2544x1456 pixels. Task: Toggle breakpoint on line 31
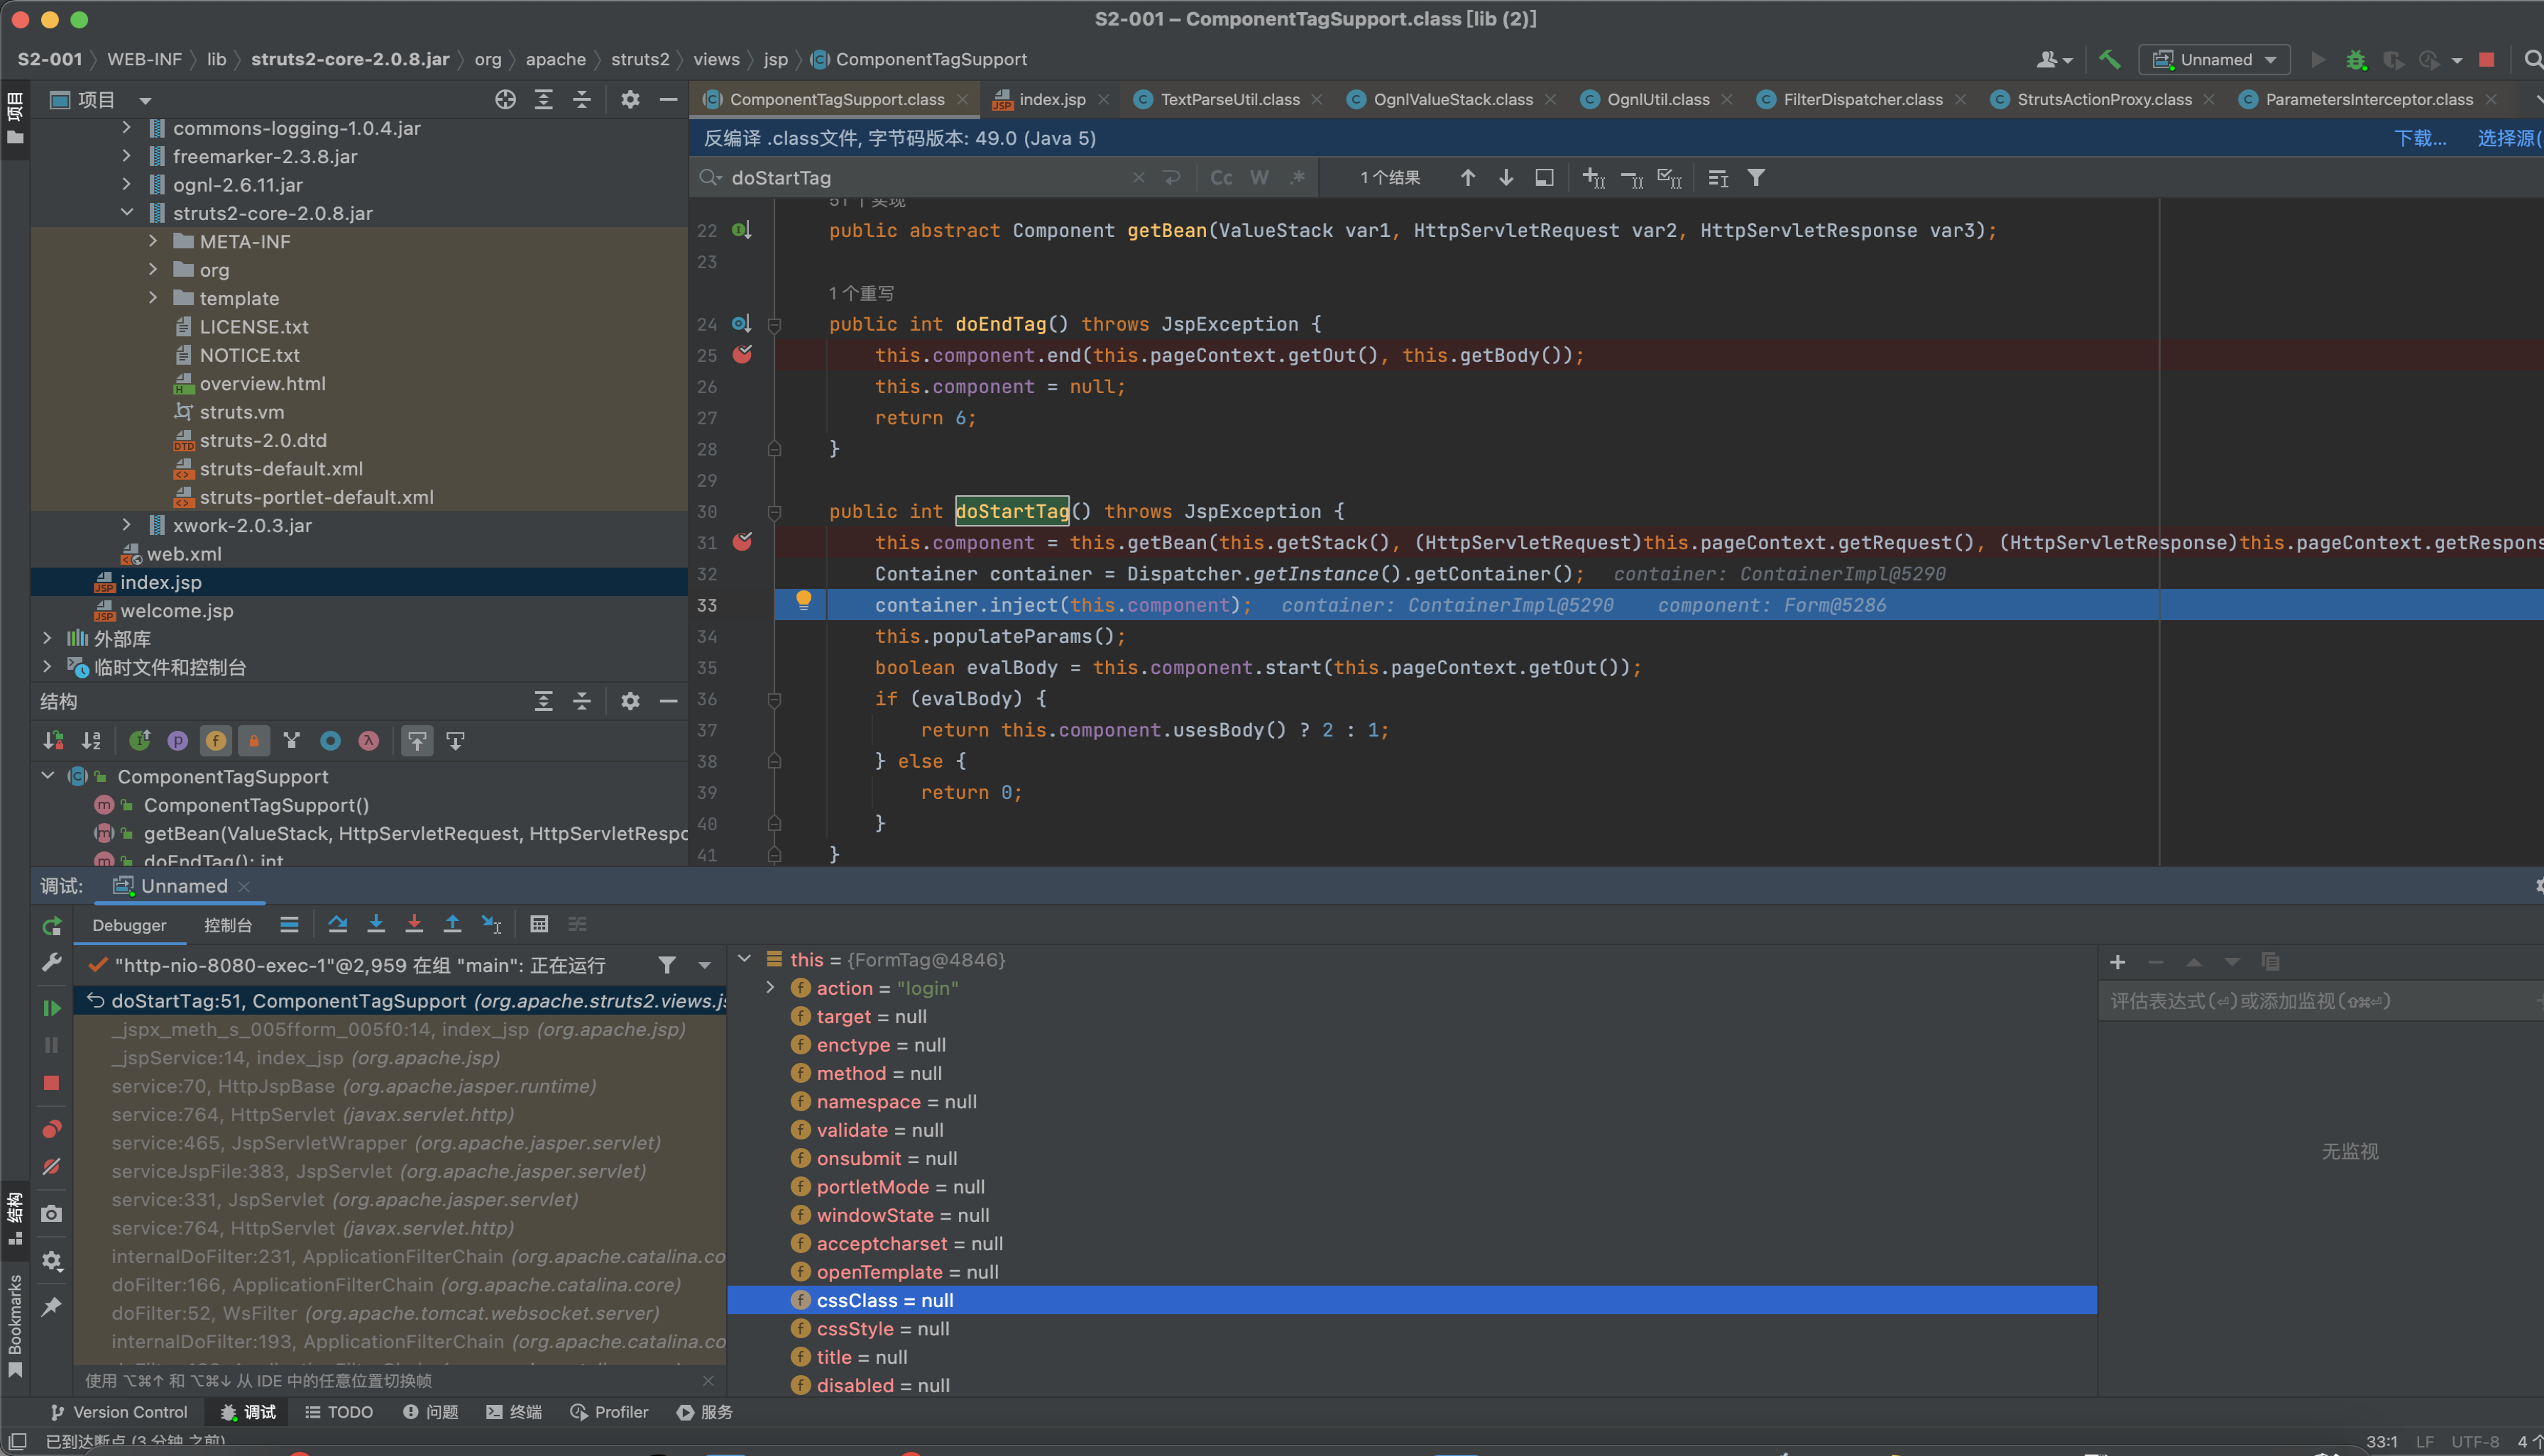(742, 542)
